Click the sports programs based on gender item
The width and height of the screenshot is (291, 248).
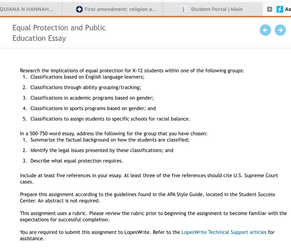pos(93,108)
